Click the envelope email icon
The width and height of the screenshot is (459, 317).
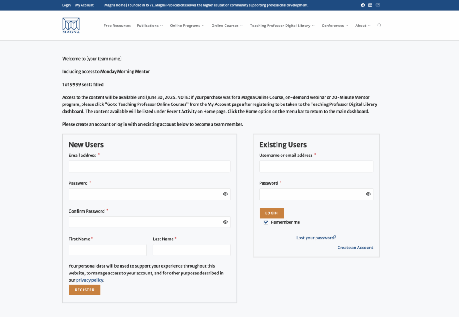click(378, 5)
